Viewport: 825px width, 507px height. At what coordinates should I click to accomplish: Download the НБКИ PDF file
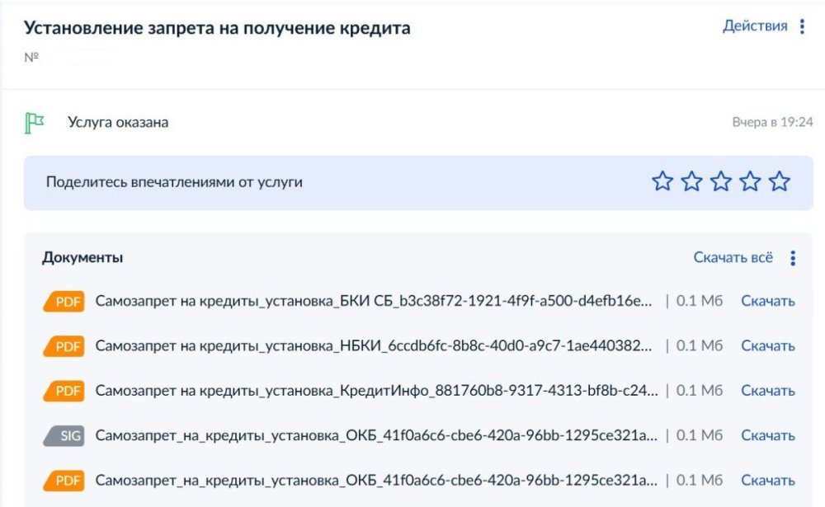[x=767, y=346]
